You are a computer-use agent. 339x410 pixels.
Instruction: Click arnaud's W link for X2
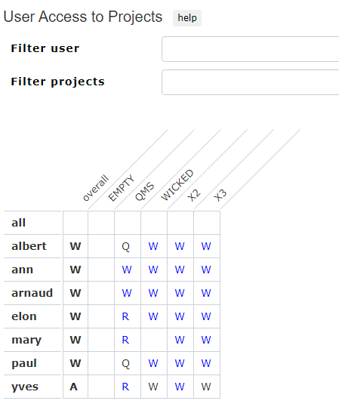tap(180, 293)
